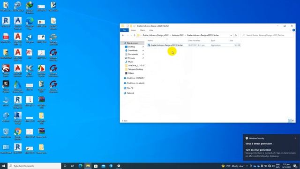Screen dimensions: 300x169
Task: Select the KMPlayer K desktop shortcut
Action: pos(30,70)
